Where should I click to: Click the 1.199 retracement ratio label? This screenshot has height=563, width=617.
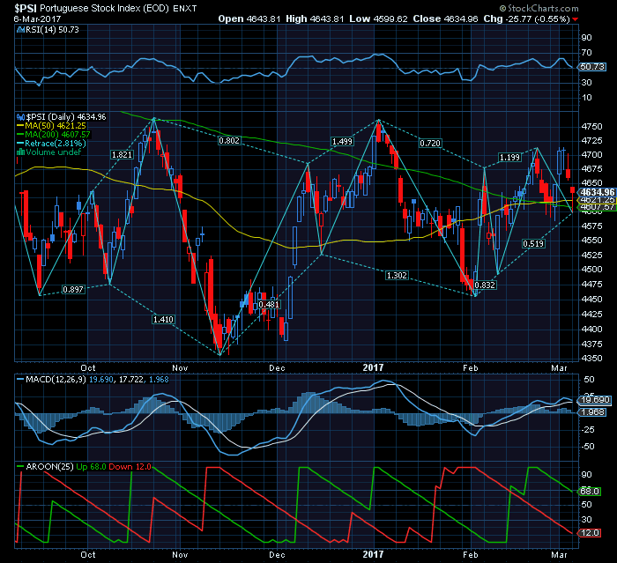tap(509, 158)
